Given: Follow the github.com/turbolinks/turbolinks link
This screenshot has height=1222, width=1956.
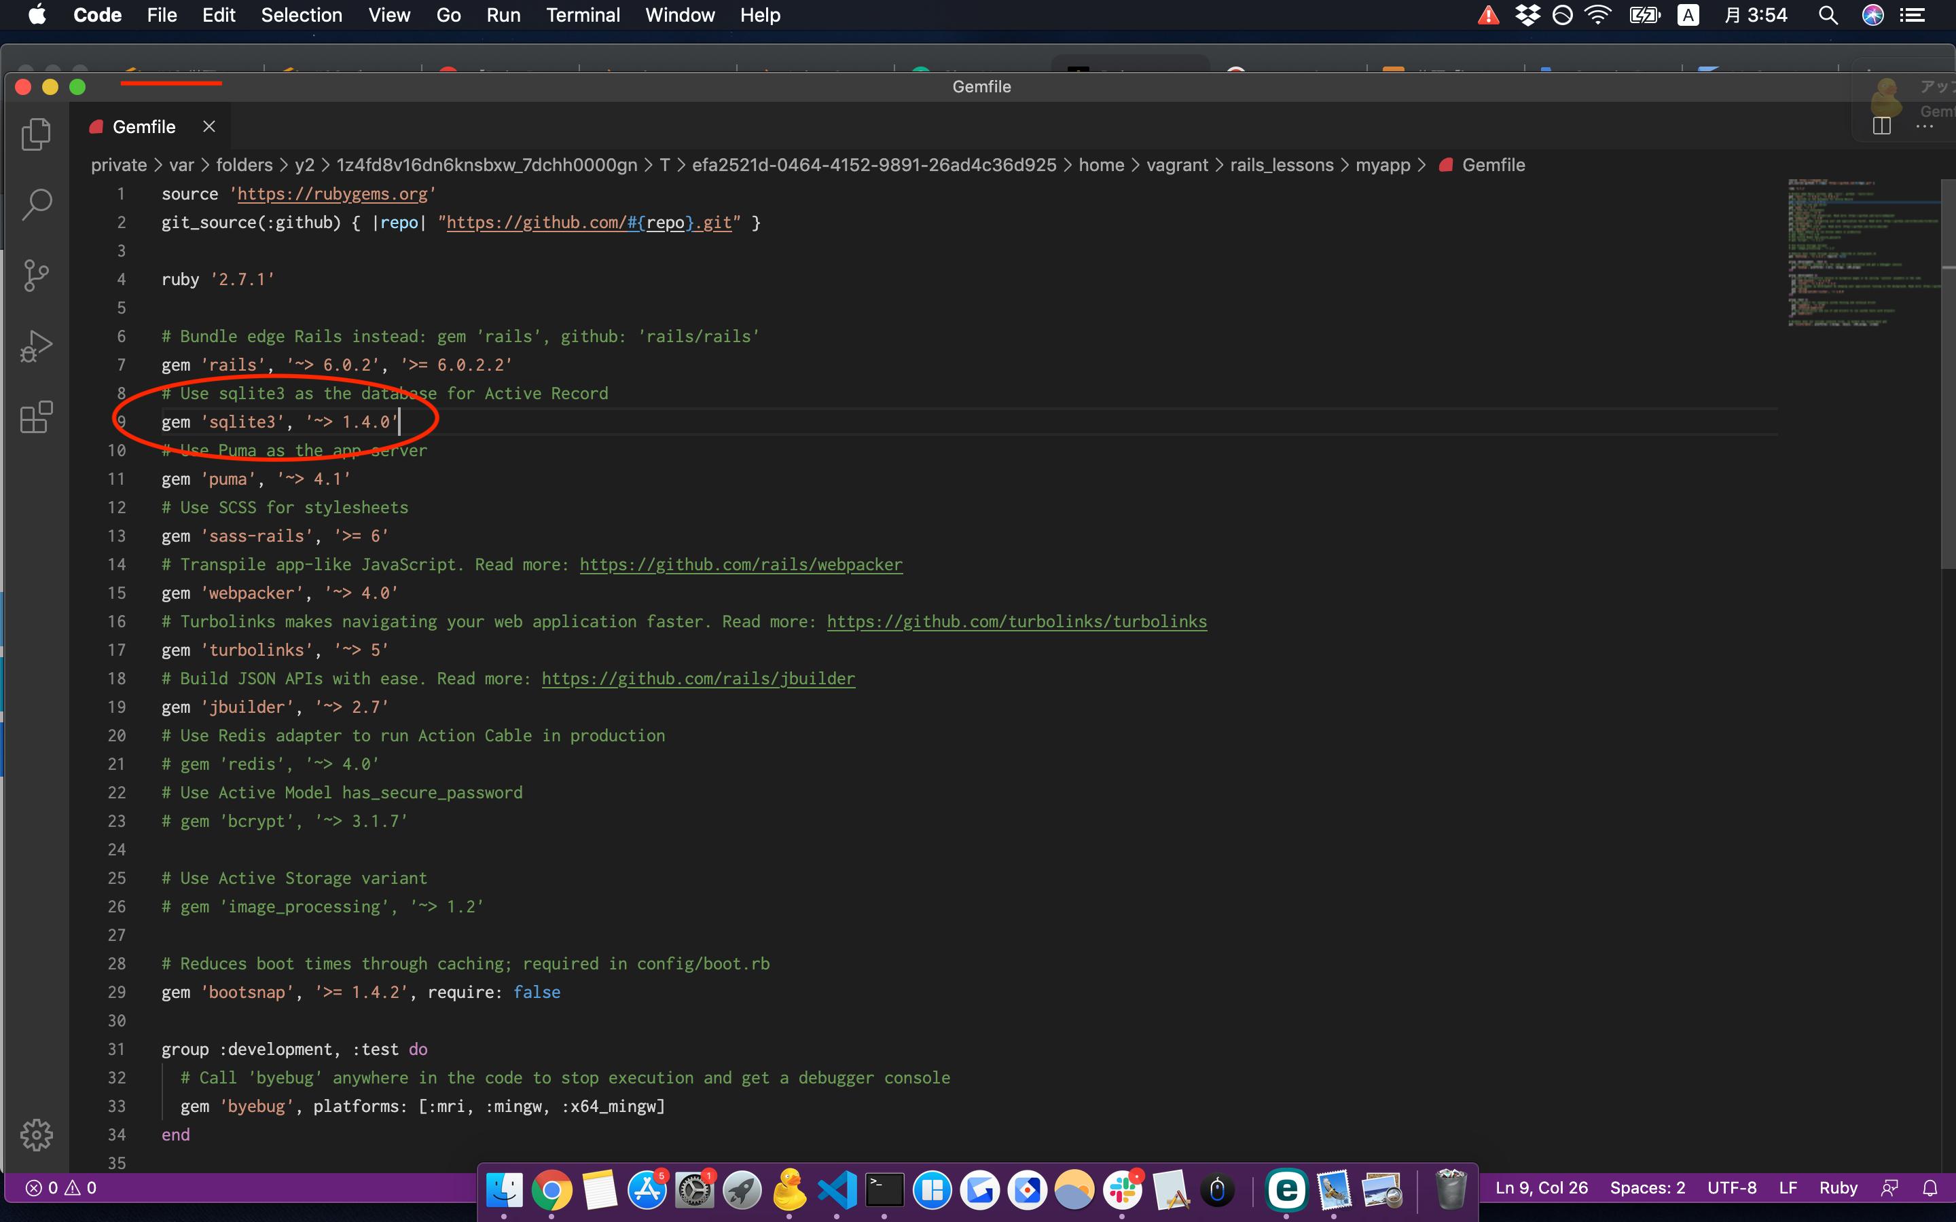Looking at the screenshot, I should (1017, 621).
